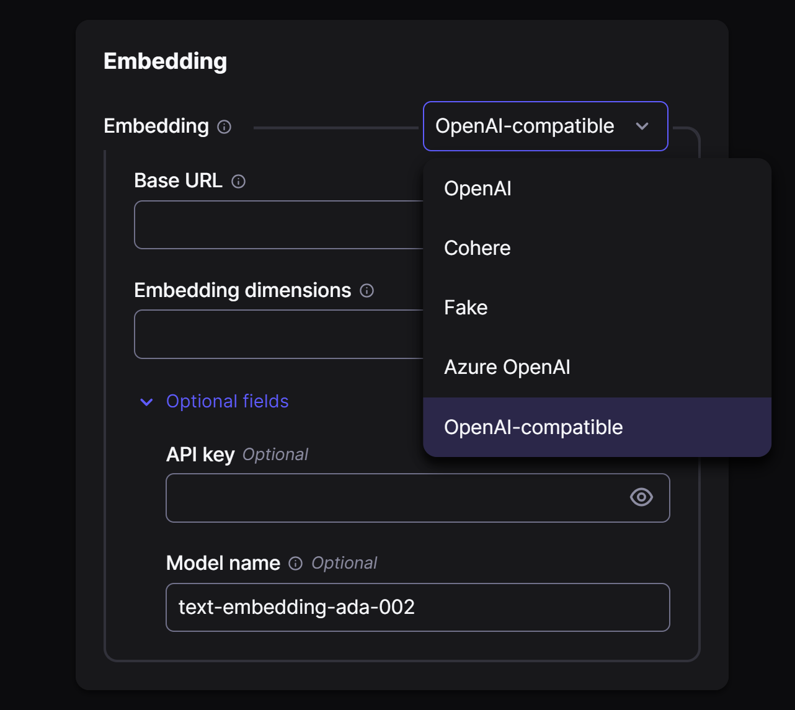795x710 pixels.
Task: Click the collapse chevron beside Optional fields
Action: pos(146,402)
